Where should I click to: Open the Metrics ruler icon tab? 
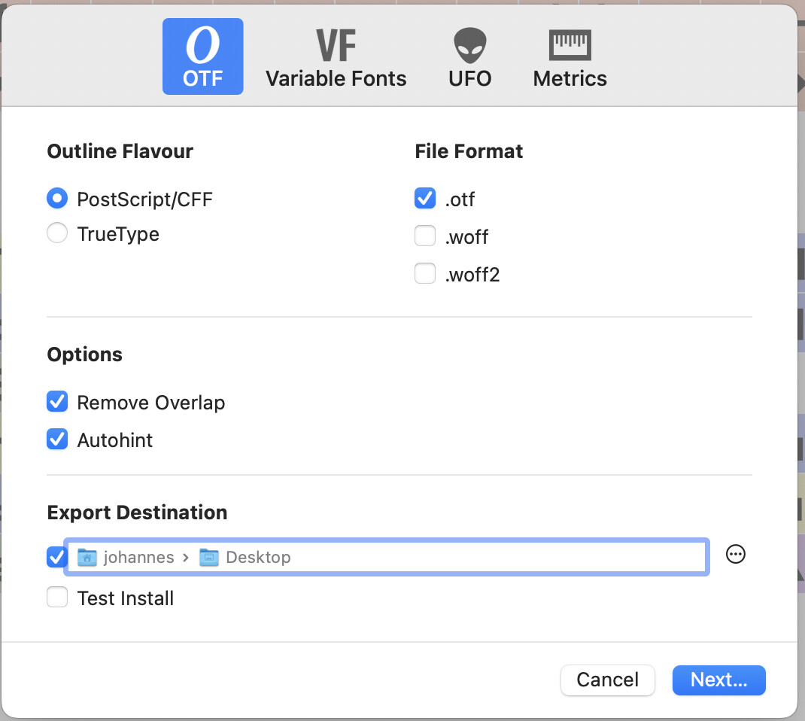pyautogui.click(x=570, y=48)
